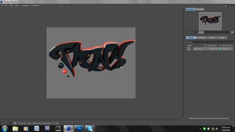Open the File menu
Image resolution: width=235 pixels, height=132 pixels.
point(6,5)
